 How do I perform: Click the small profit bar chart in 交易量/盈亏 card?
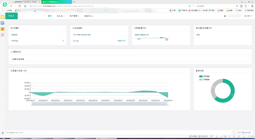[151, 39]
